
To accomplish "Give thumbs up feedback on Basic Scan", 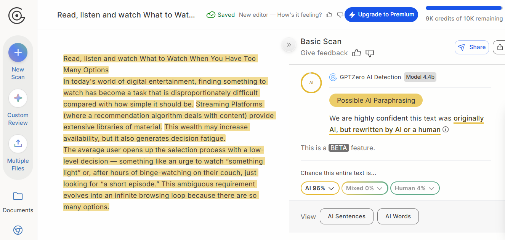I will click(x=356, y=53).
